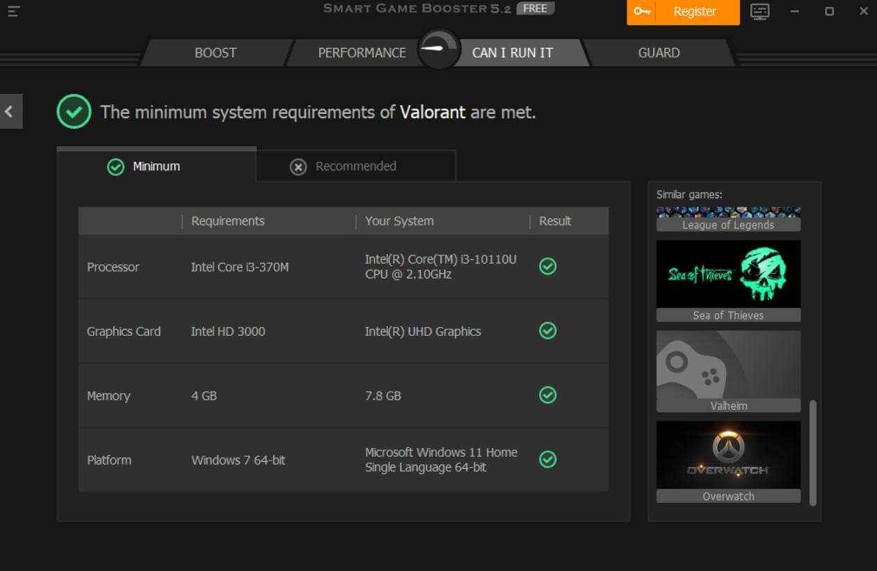Close the Smart Game Booster window
877x571 pixels.
tap(863, 12)
